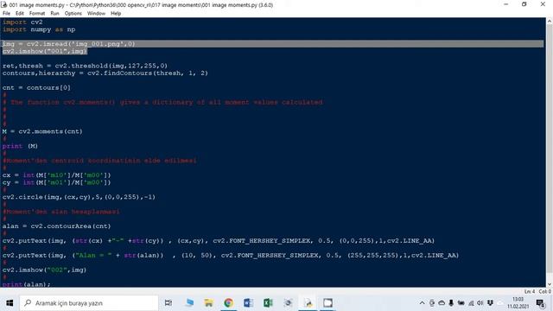Click on the 'import cv2' line
Viewport: 553px width, 311px height.
(22, 22)
